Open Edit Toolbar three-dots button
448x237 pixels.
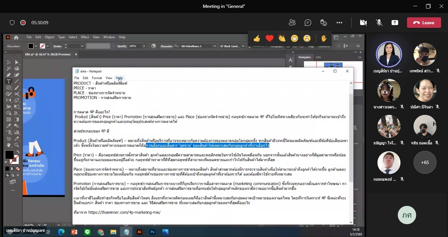click(x=13, y=190)
